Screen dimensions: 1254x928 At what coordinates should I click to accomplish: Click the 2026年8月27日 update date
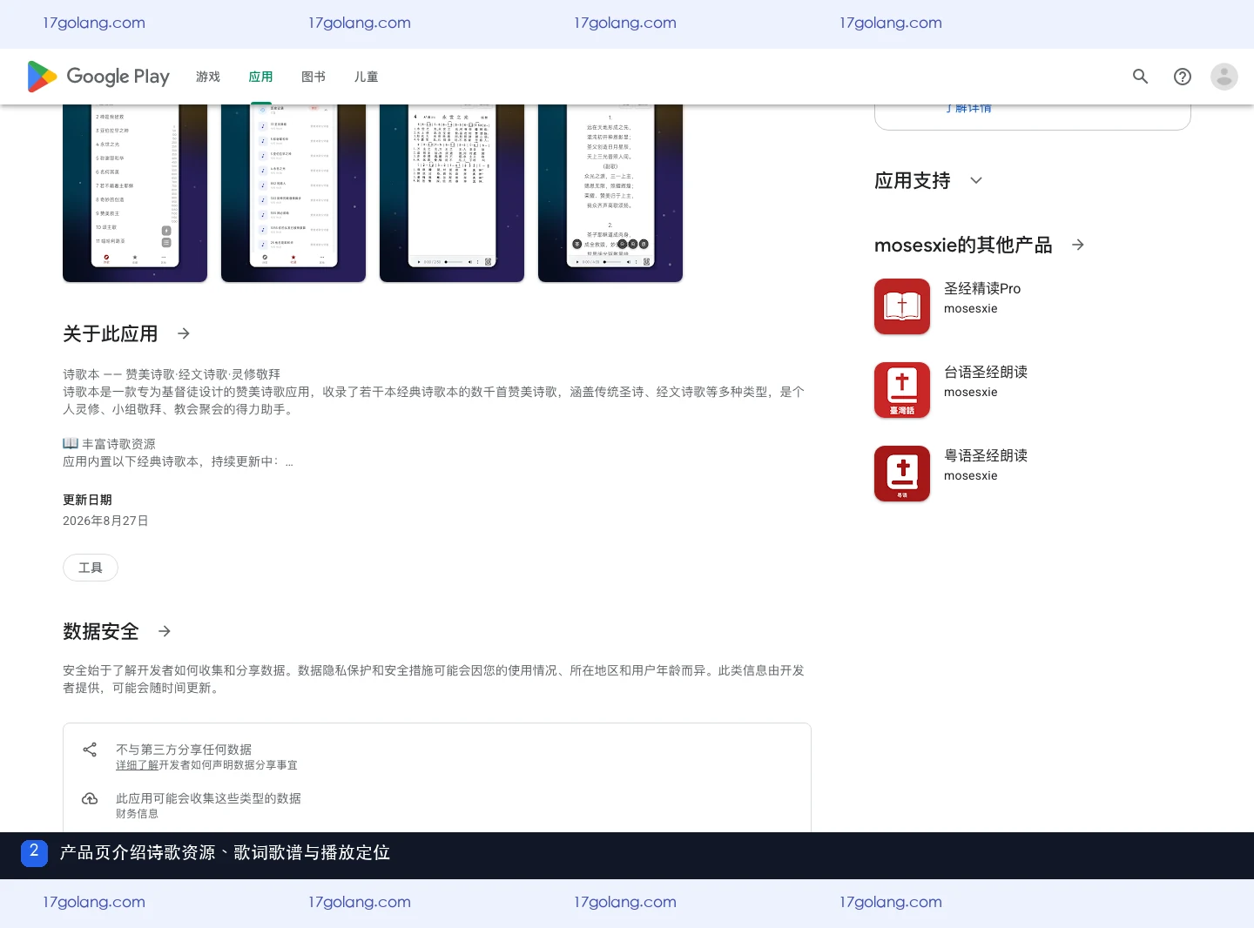105,521
